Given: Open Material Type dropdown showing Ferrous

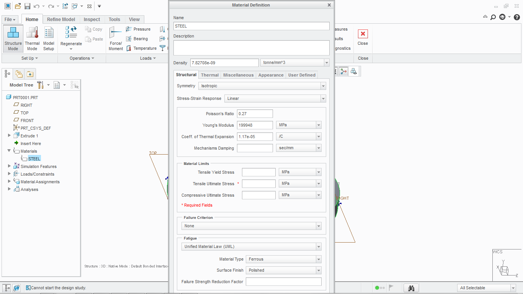Looking at the screenshot, I should [284, 259].
